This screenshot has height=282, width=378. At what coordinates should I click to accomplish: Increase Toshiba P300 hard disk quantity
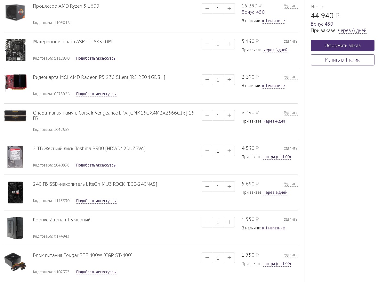tap(229, 151)
